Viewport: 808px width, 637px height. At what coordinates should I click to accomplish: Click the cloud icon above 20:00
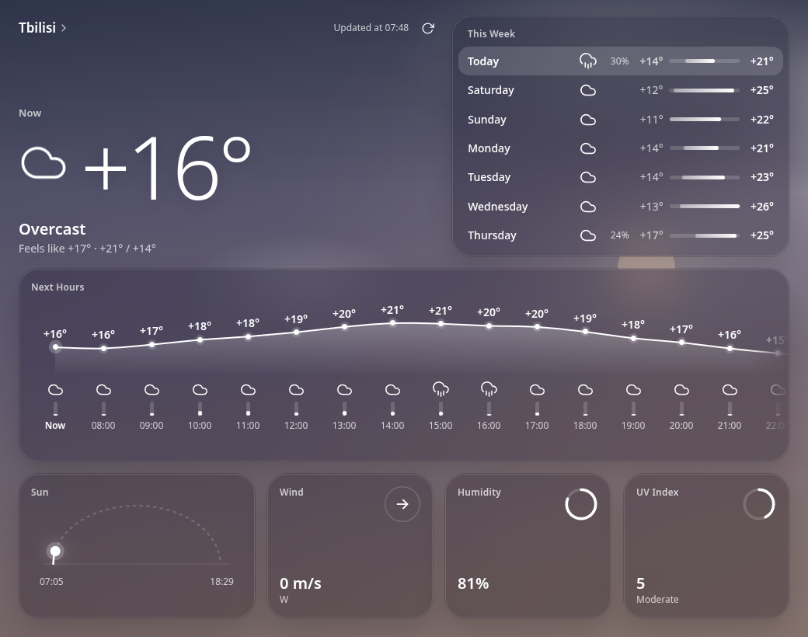(682, 390)
